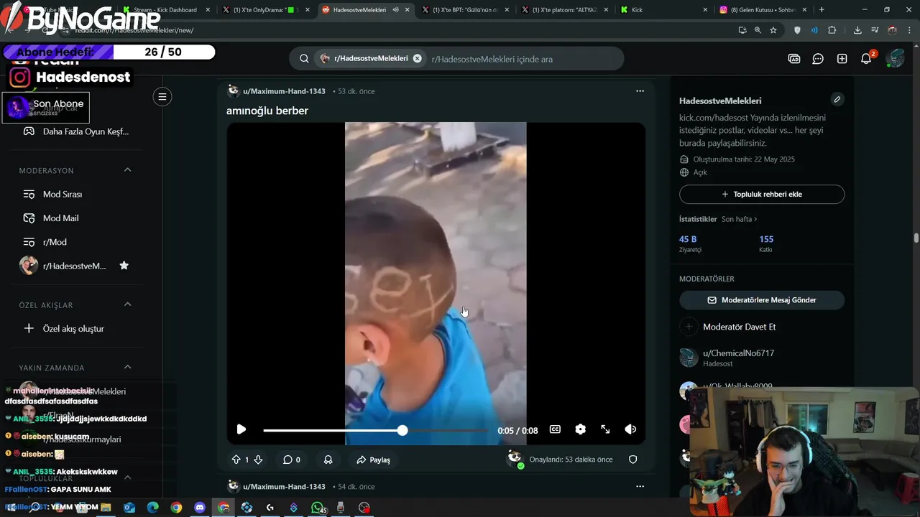Toggle closed captions on the video
Image resolution: width=920 pixels, height=517 pixels.
(x=555, y=429)
